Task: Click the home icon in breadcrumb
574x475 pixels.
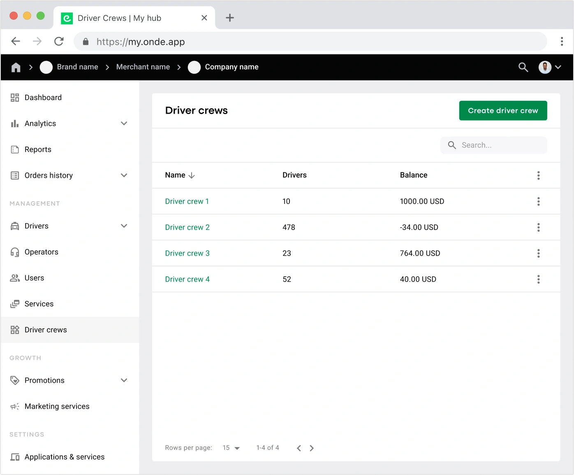Action: (16, 67)
